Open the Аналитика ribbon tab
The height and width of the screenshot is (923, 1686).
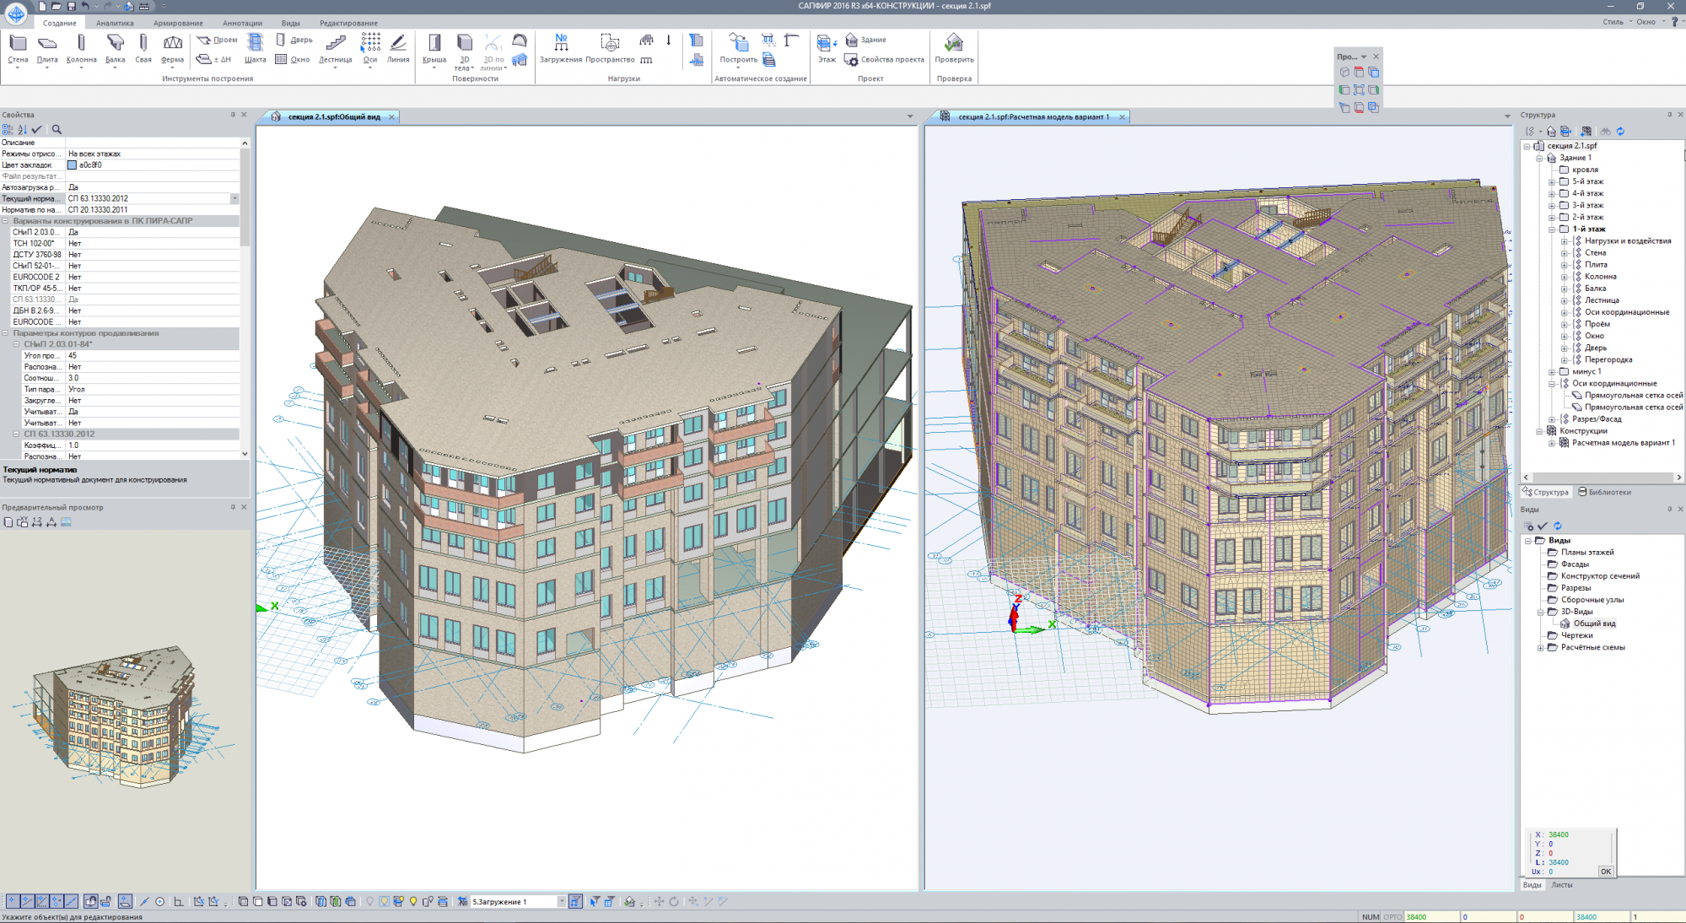click(115, 23)
